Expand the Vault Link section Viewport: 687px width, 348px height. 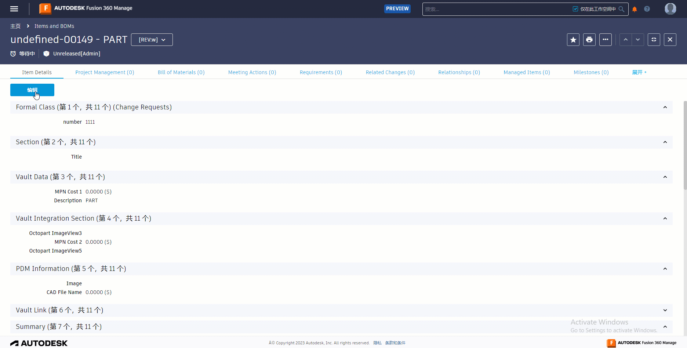665,310
